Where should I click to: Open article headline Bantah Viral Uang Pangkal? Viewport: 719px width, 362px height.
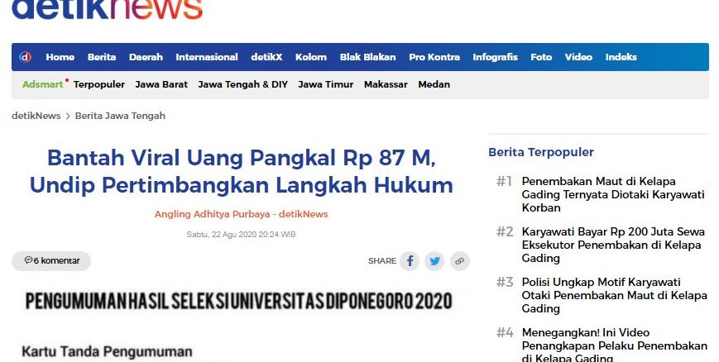[x=242, y=171]
